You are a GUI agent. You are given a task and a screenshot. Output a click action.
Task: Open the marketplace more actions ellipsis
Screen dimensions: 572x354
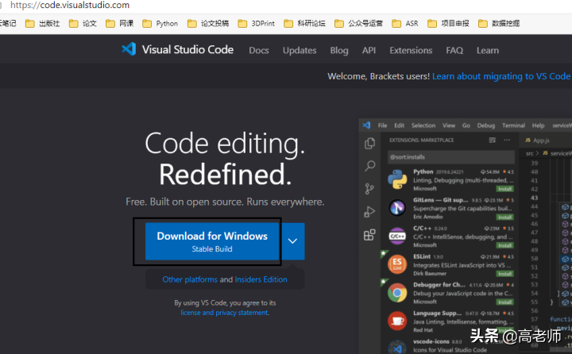pos(507,140)
